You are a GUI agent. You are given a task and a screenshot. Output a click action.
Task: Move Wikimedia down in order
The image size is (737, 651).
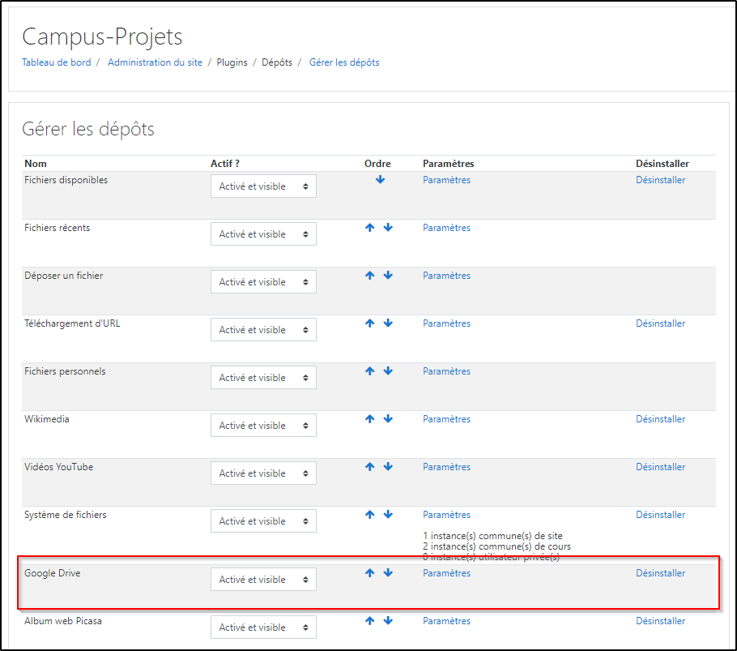coord(388,419)
